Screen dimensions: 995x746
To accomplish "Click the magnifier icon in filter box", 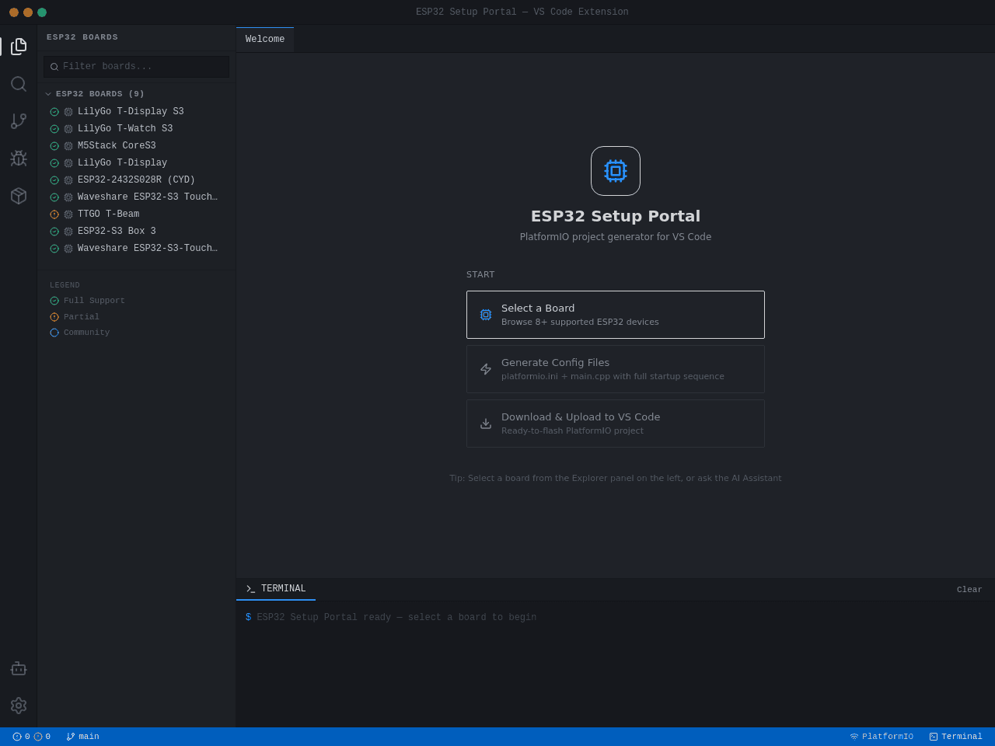I will pyautogui.click(x=54, y=67).
